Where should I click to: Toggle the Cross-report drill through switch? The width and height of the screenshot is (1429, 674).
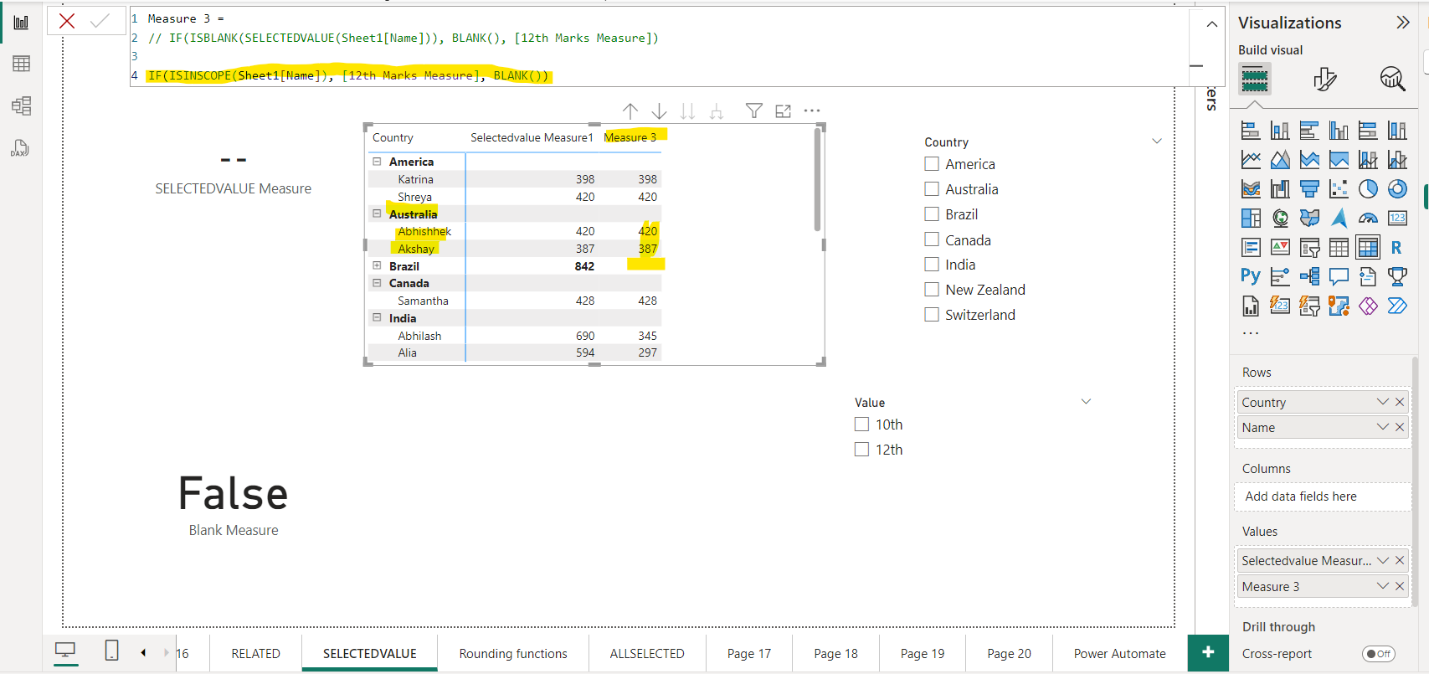(x=1378, y=654)
